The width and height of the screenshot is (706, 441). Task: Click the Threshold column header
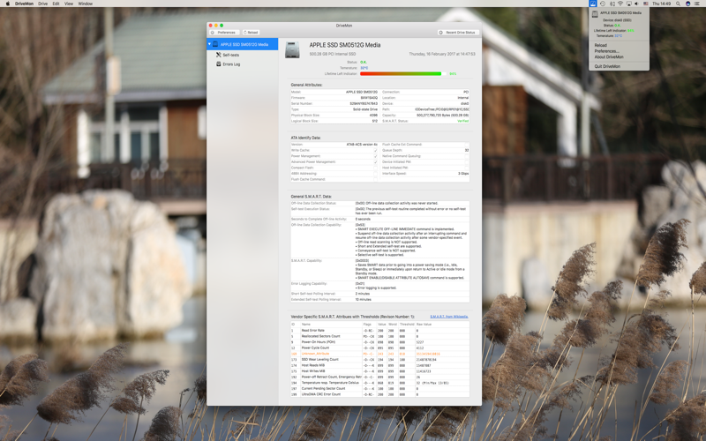407,325
